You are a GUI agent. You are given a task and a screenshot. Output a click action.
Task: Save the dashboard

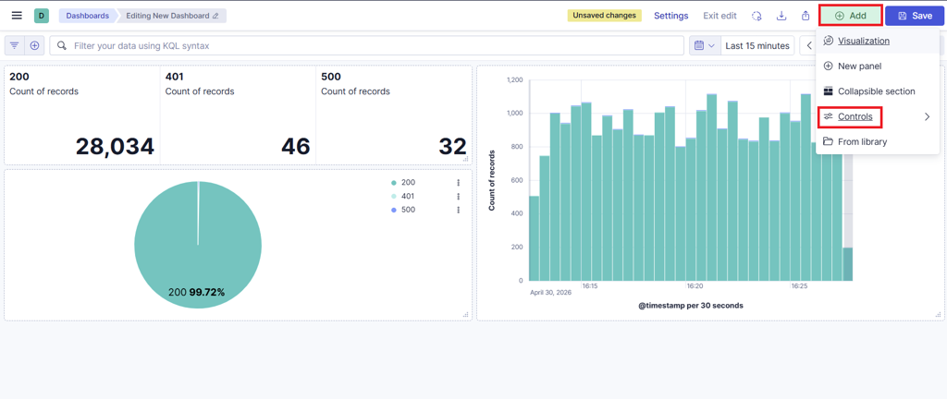click(x=915, y=16)
